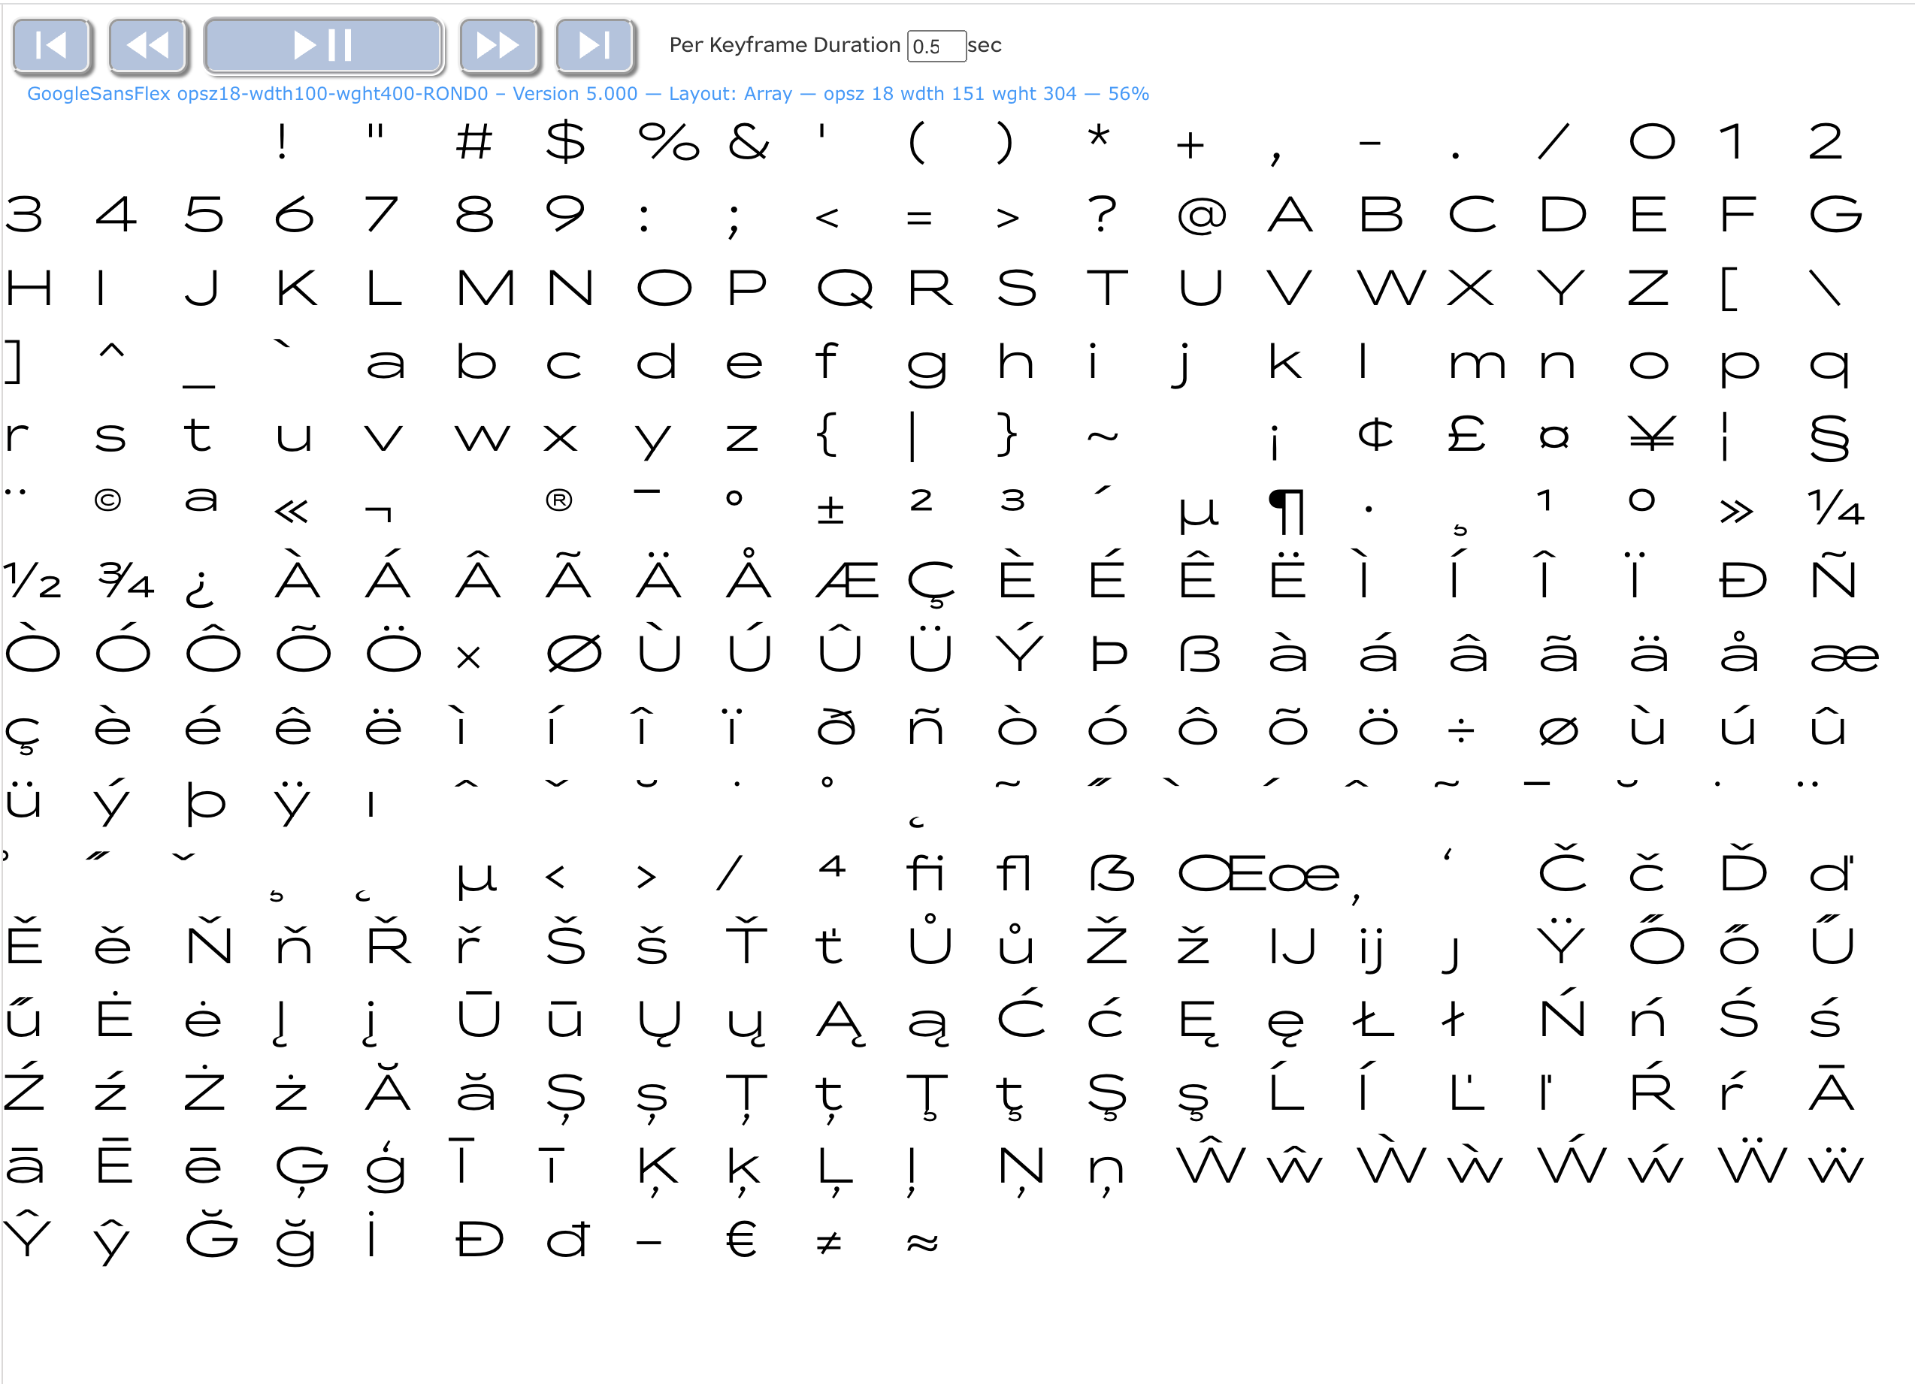Click the '±' plus-minus glyph

pos(830,509)
